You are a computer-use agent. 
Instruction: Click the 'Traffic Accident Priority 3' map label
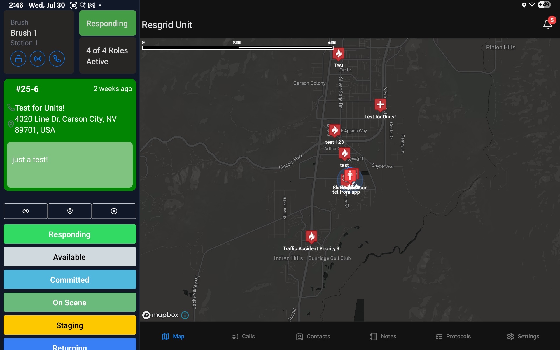(311, 249)
